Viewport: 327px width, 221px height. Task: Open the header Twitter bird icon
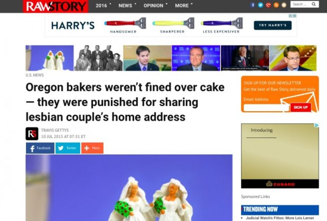261,5
